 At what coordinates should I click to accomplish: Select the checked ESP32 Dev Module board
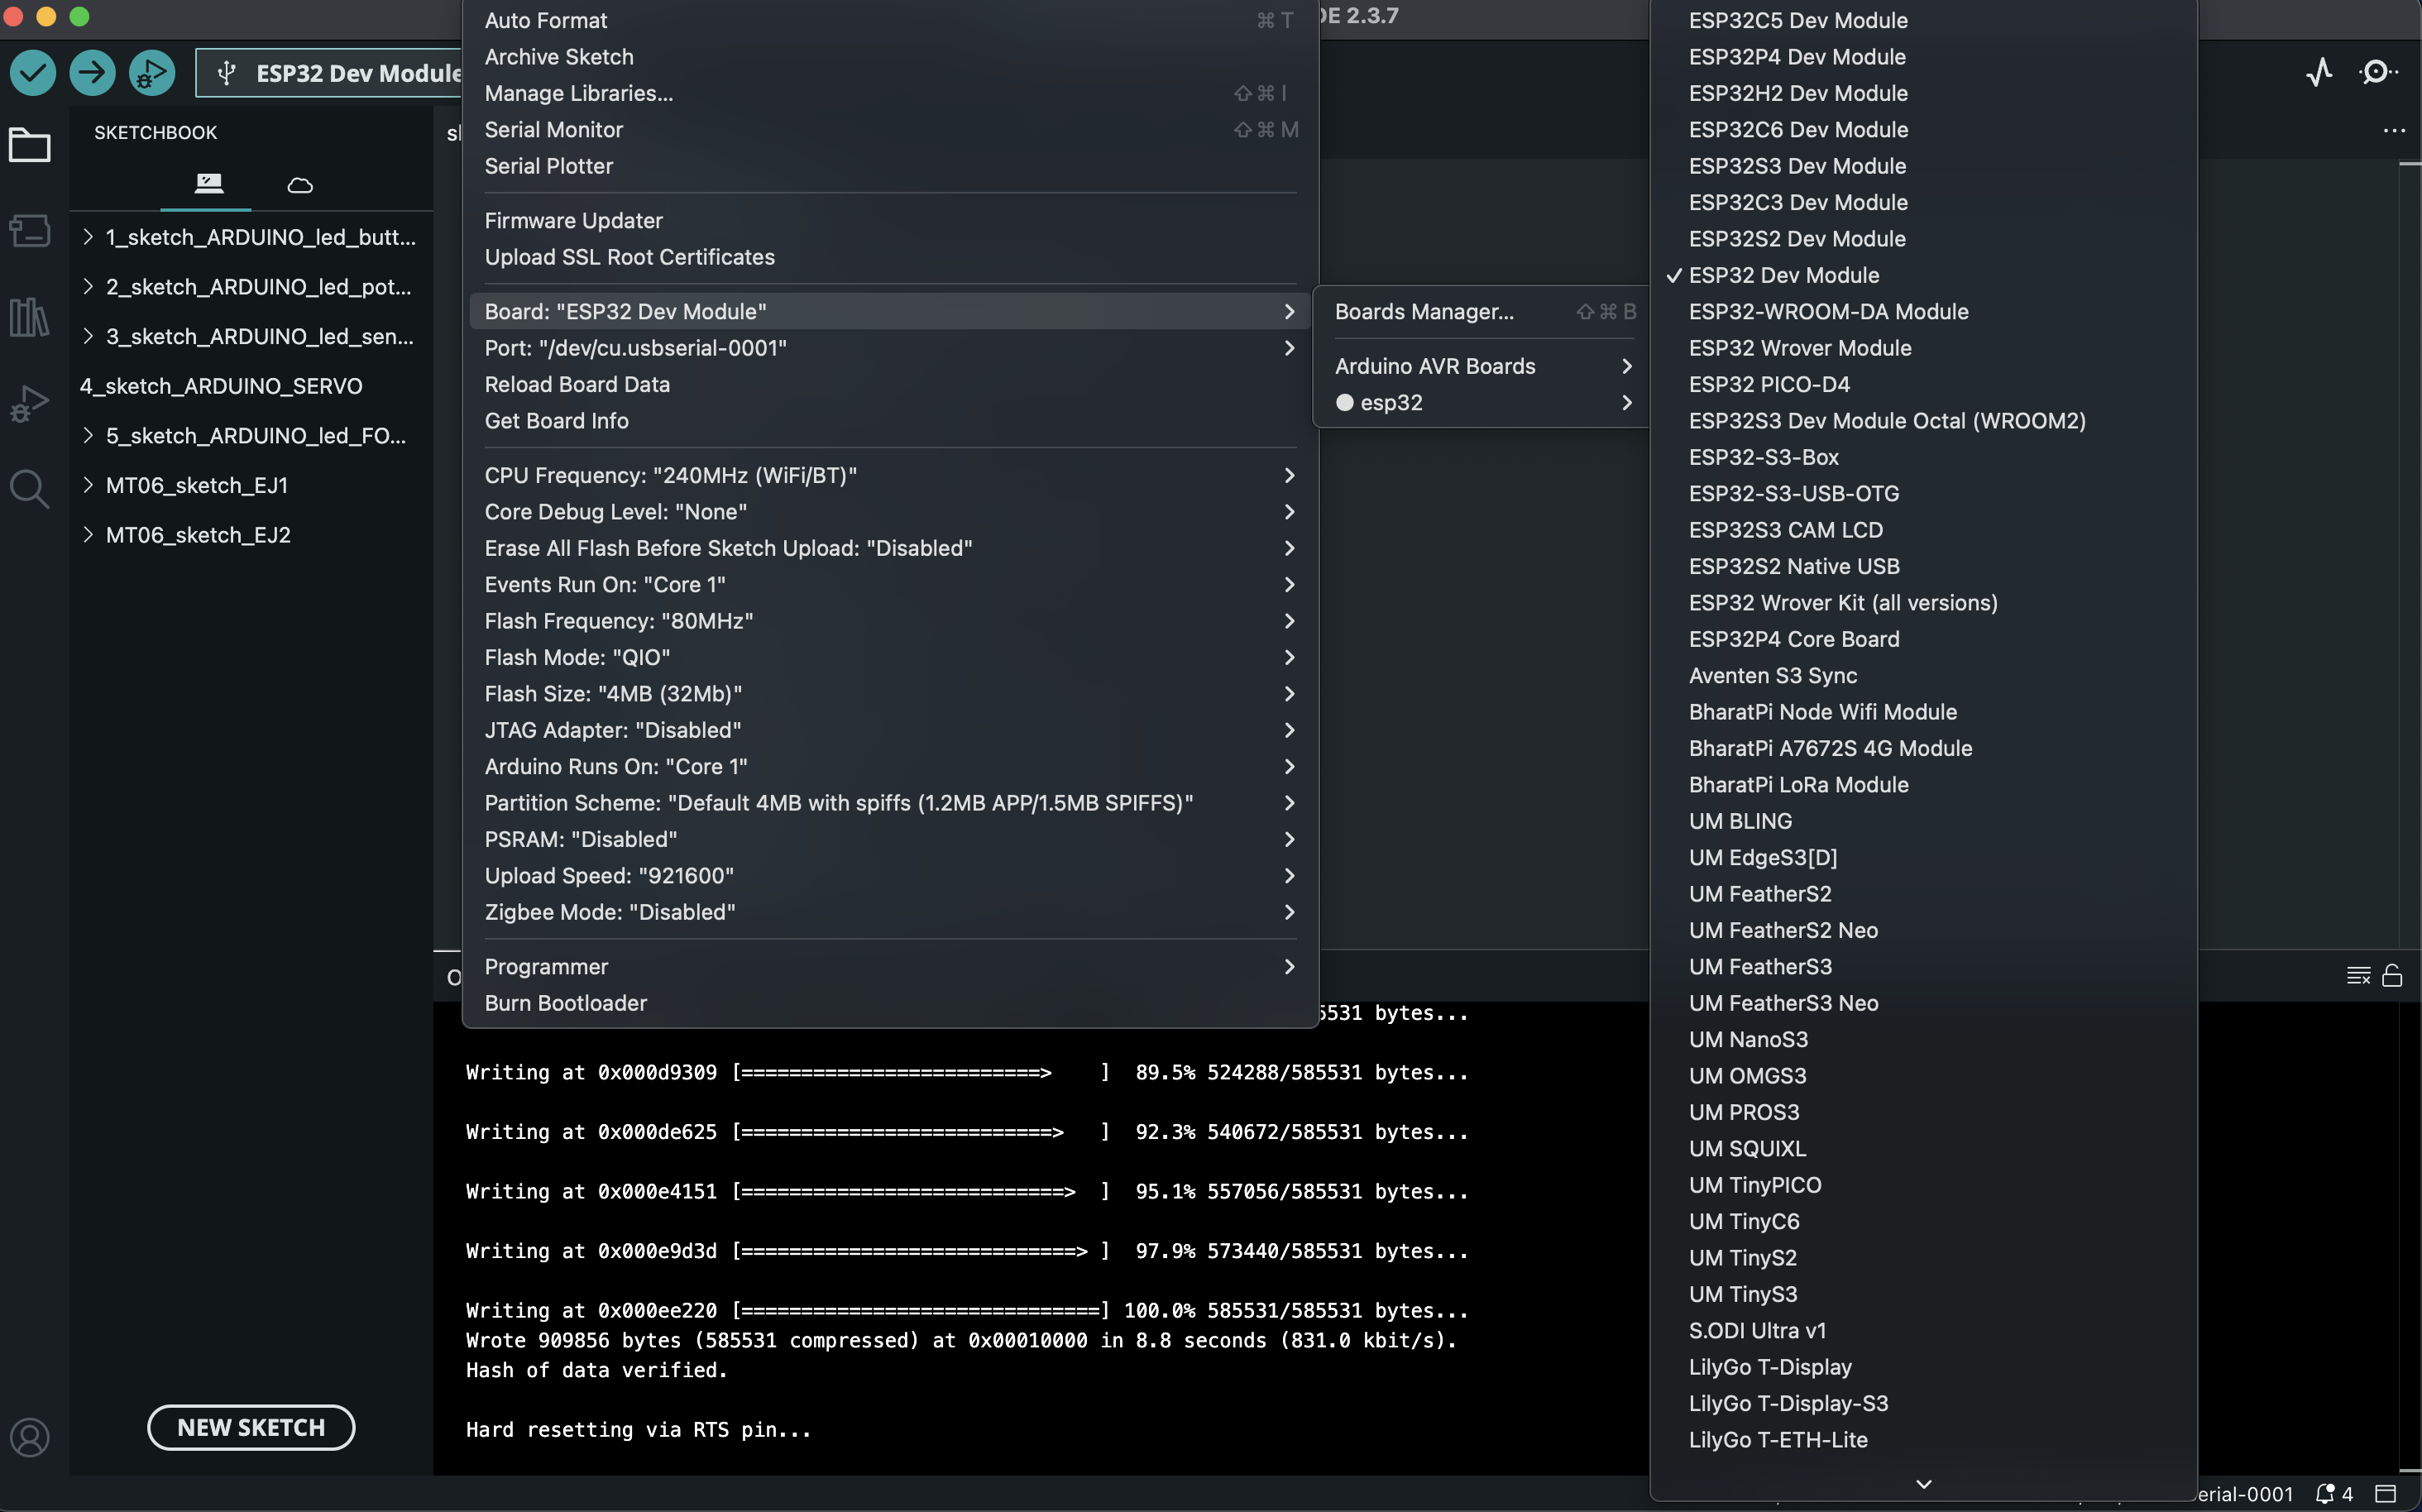pos(1783,275)
